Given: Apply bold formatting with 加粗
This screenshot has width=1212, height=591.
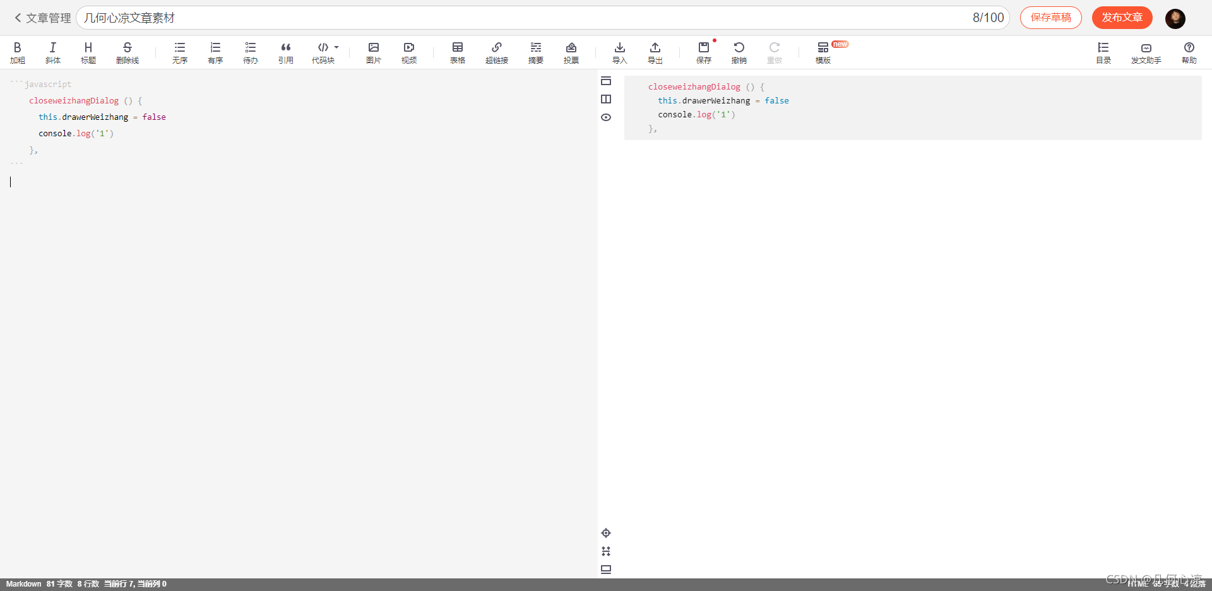Looking at the screenshot, I should coord(18,52).
